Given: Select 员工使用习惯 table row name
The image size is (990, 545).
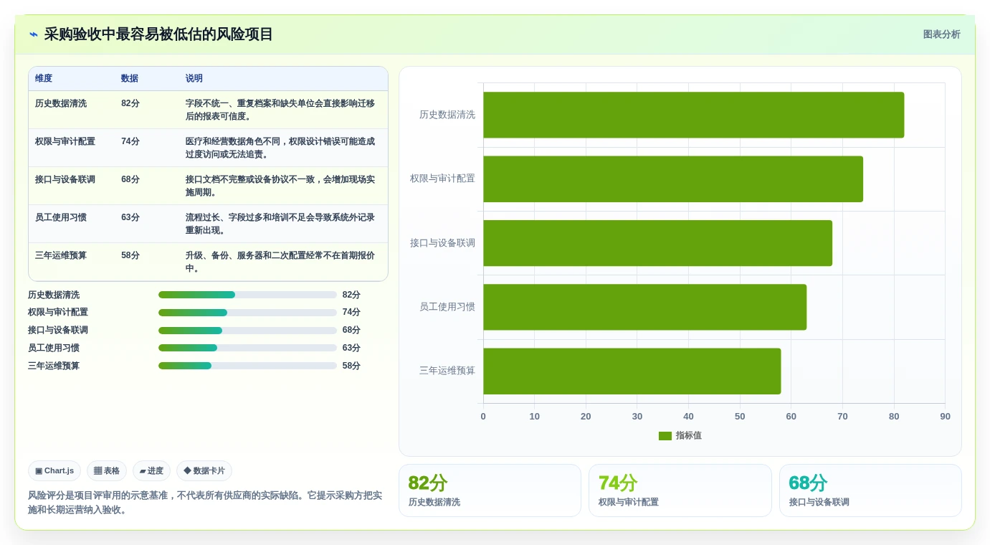Looking at the screenshot, I should click(x=61, y=217).
